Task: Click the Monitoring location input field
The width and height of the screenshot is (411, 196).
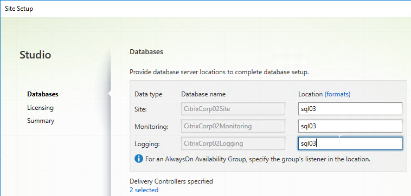Action: tap(350, 126)
